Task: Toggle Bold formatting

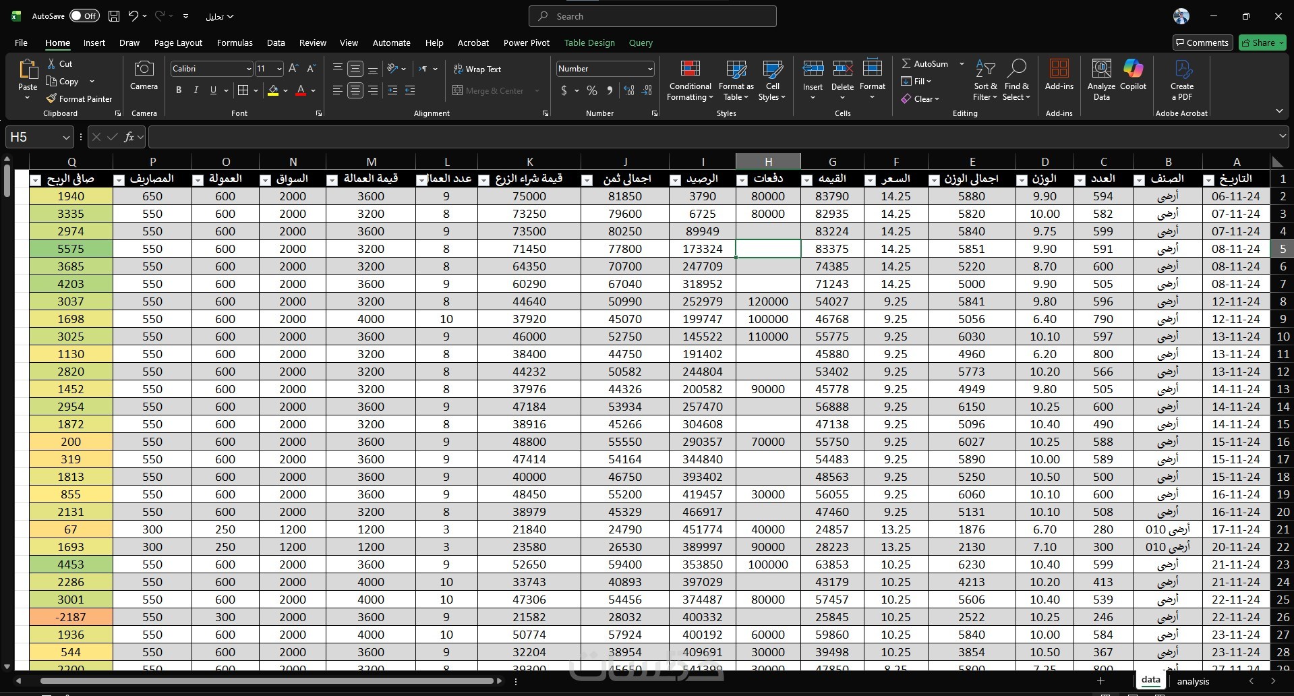Action: 179,90
